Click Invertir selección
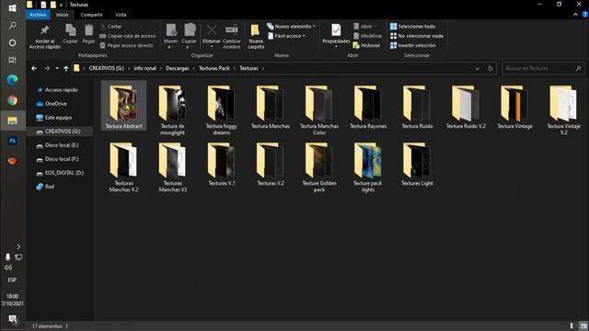589x331 pixels. click(413, 45)
